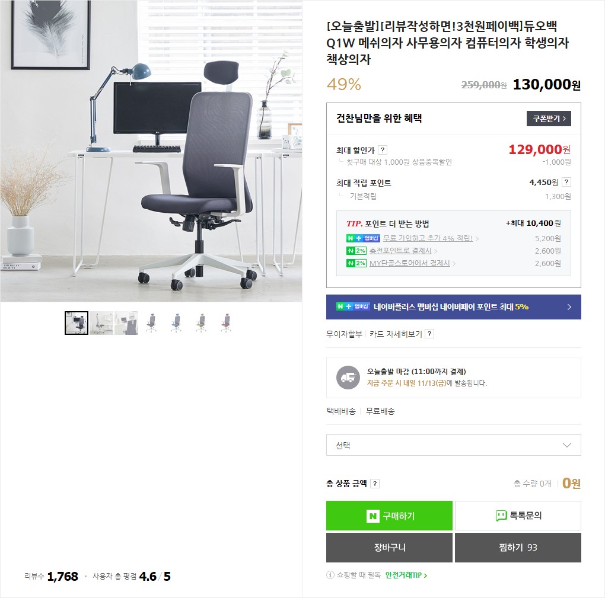Click the help icon next to 총 상품 금액
Viewport: 605px width, 598px height.
375,484
